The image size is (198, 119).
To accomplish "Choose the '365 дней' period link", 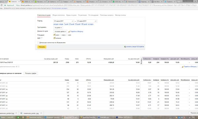I will pyautogui.click(x=84, y=24).
